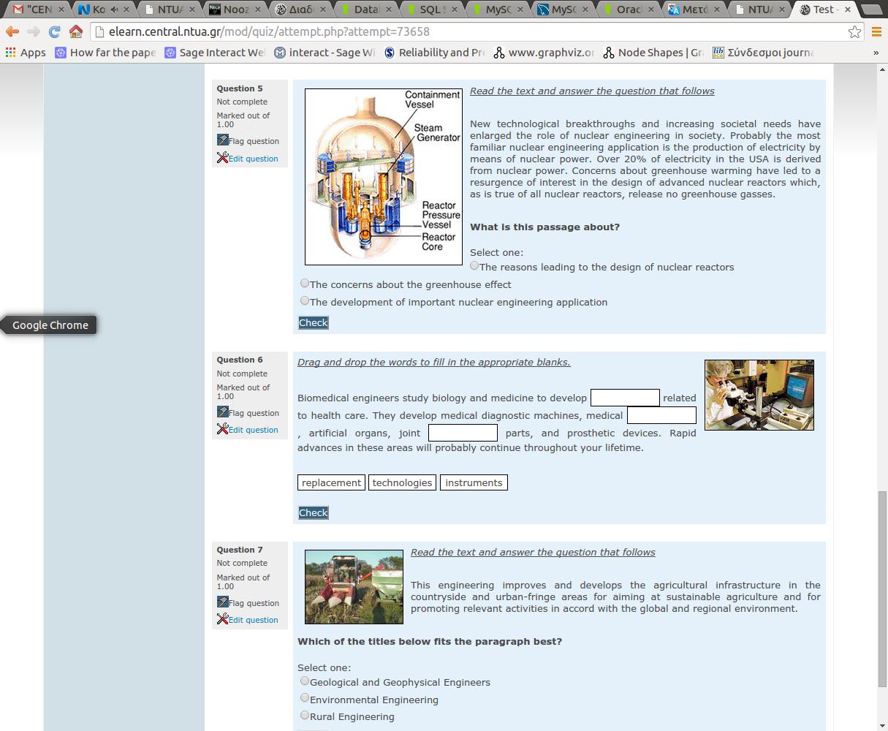Choose 'The reasons leading to the design' option
888x731 pixels.
coord(474,265)
